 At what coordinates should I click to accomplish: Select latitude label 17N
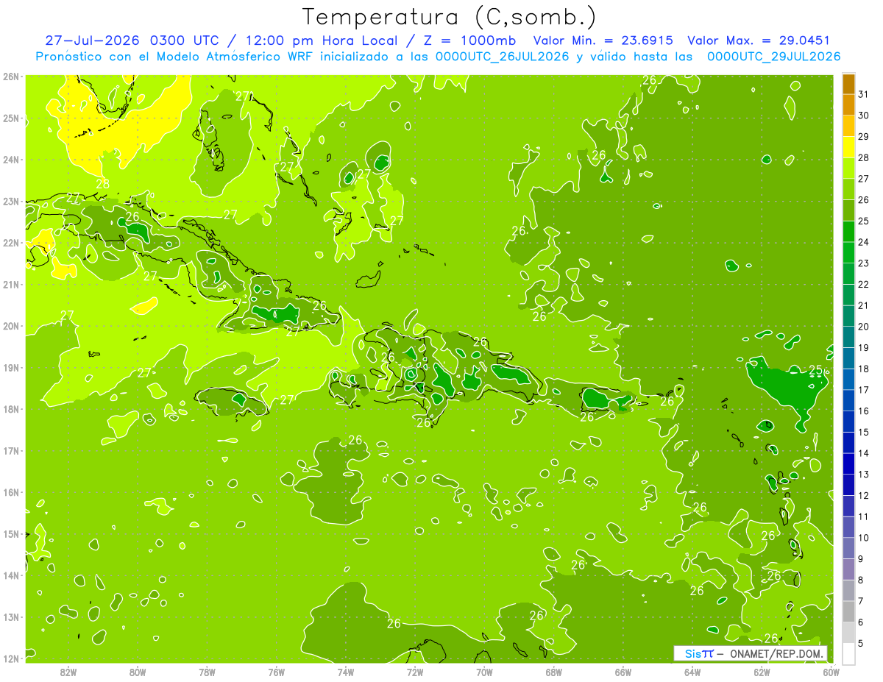(x=11, y=451)
